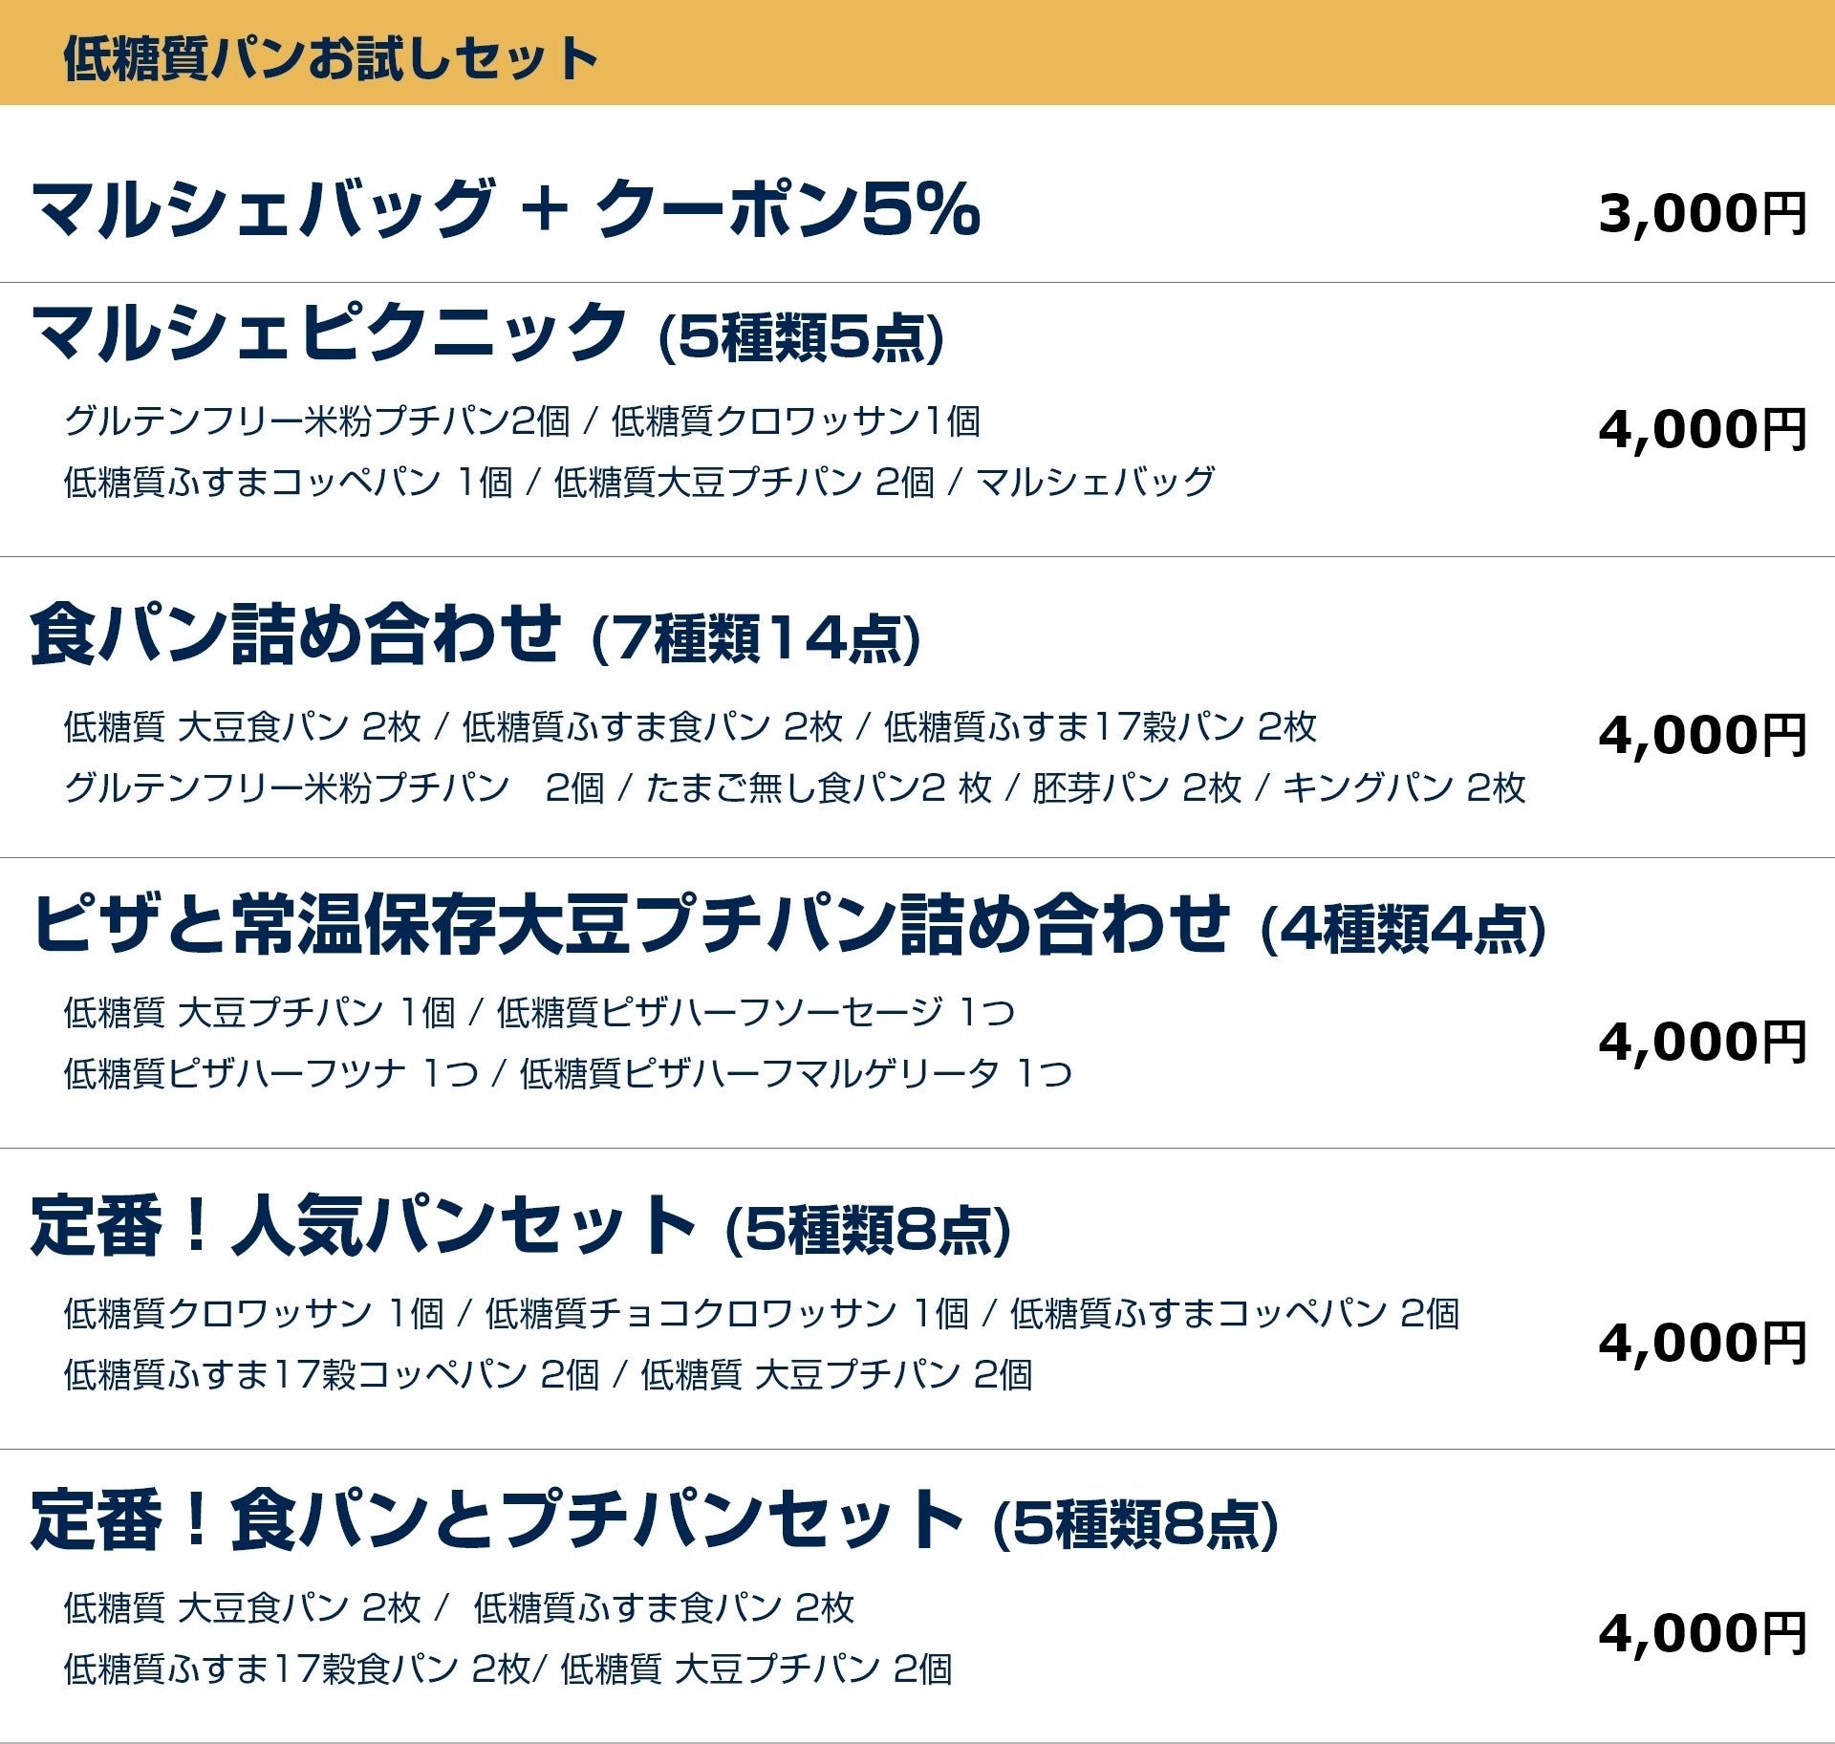Click the 4,000円 price for 食パンとプチパンセット

point(1701,1633)
